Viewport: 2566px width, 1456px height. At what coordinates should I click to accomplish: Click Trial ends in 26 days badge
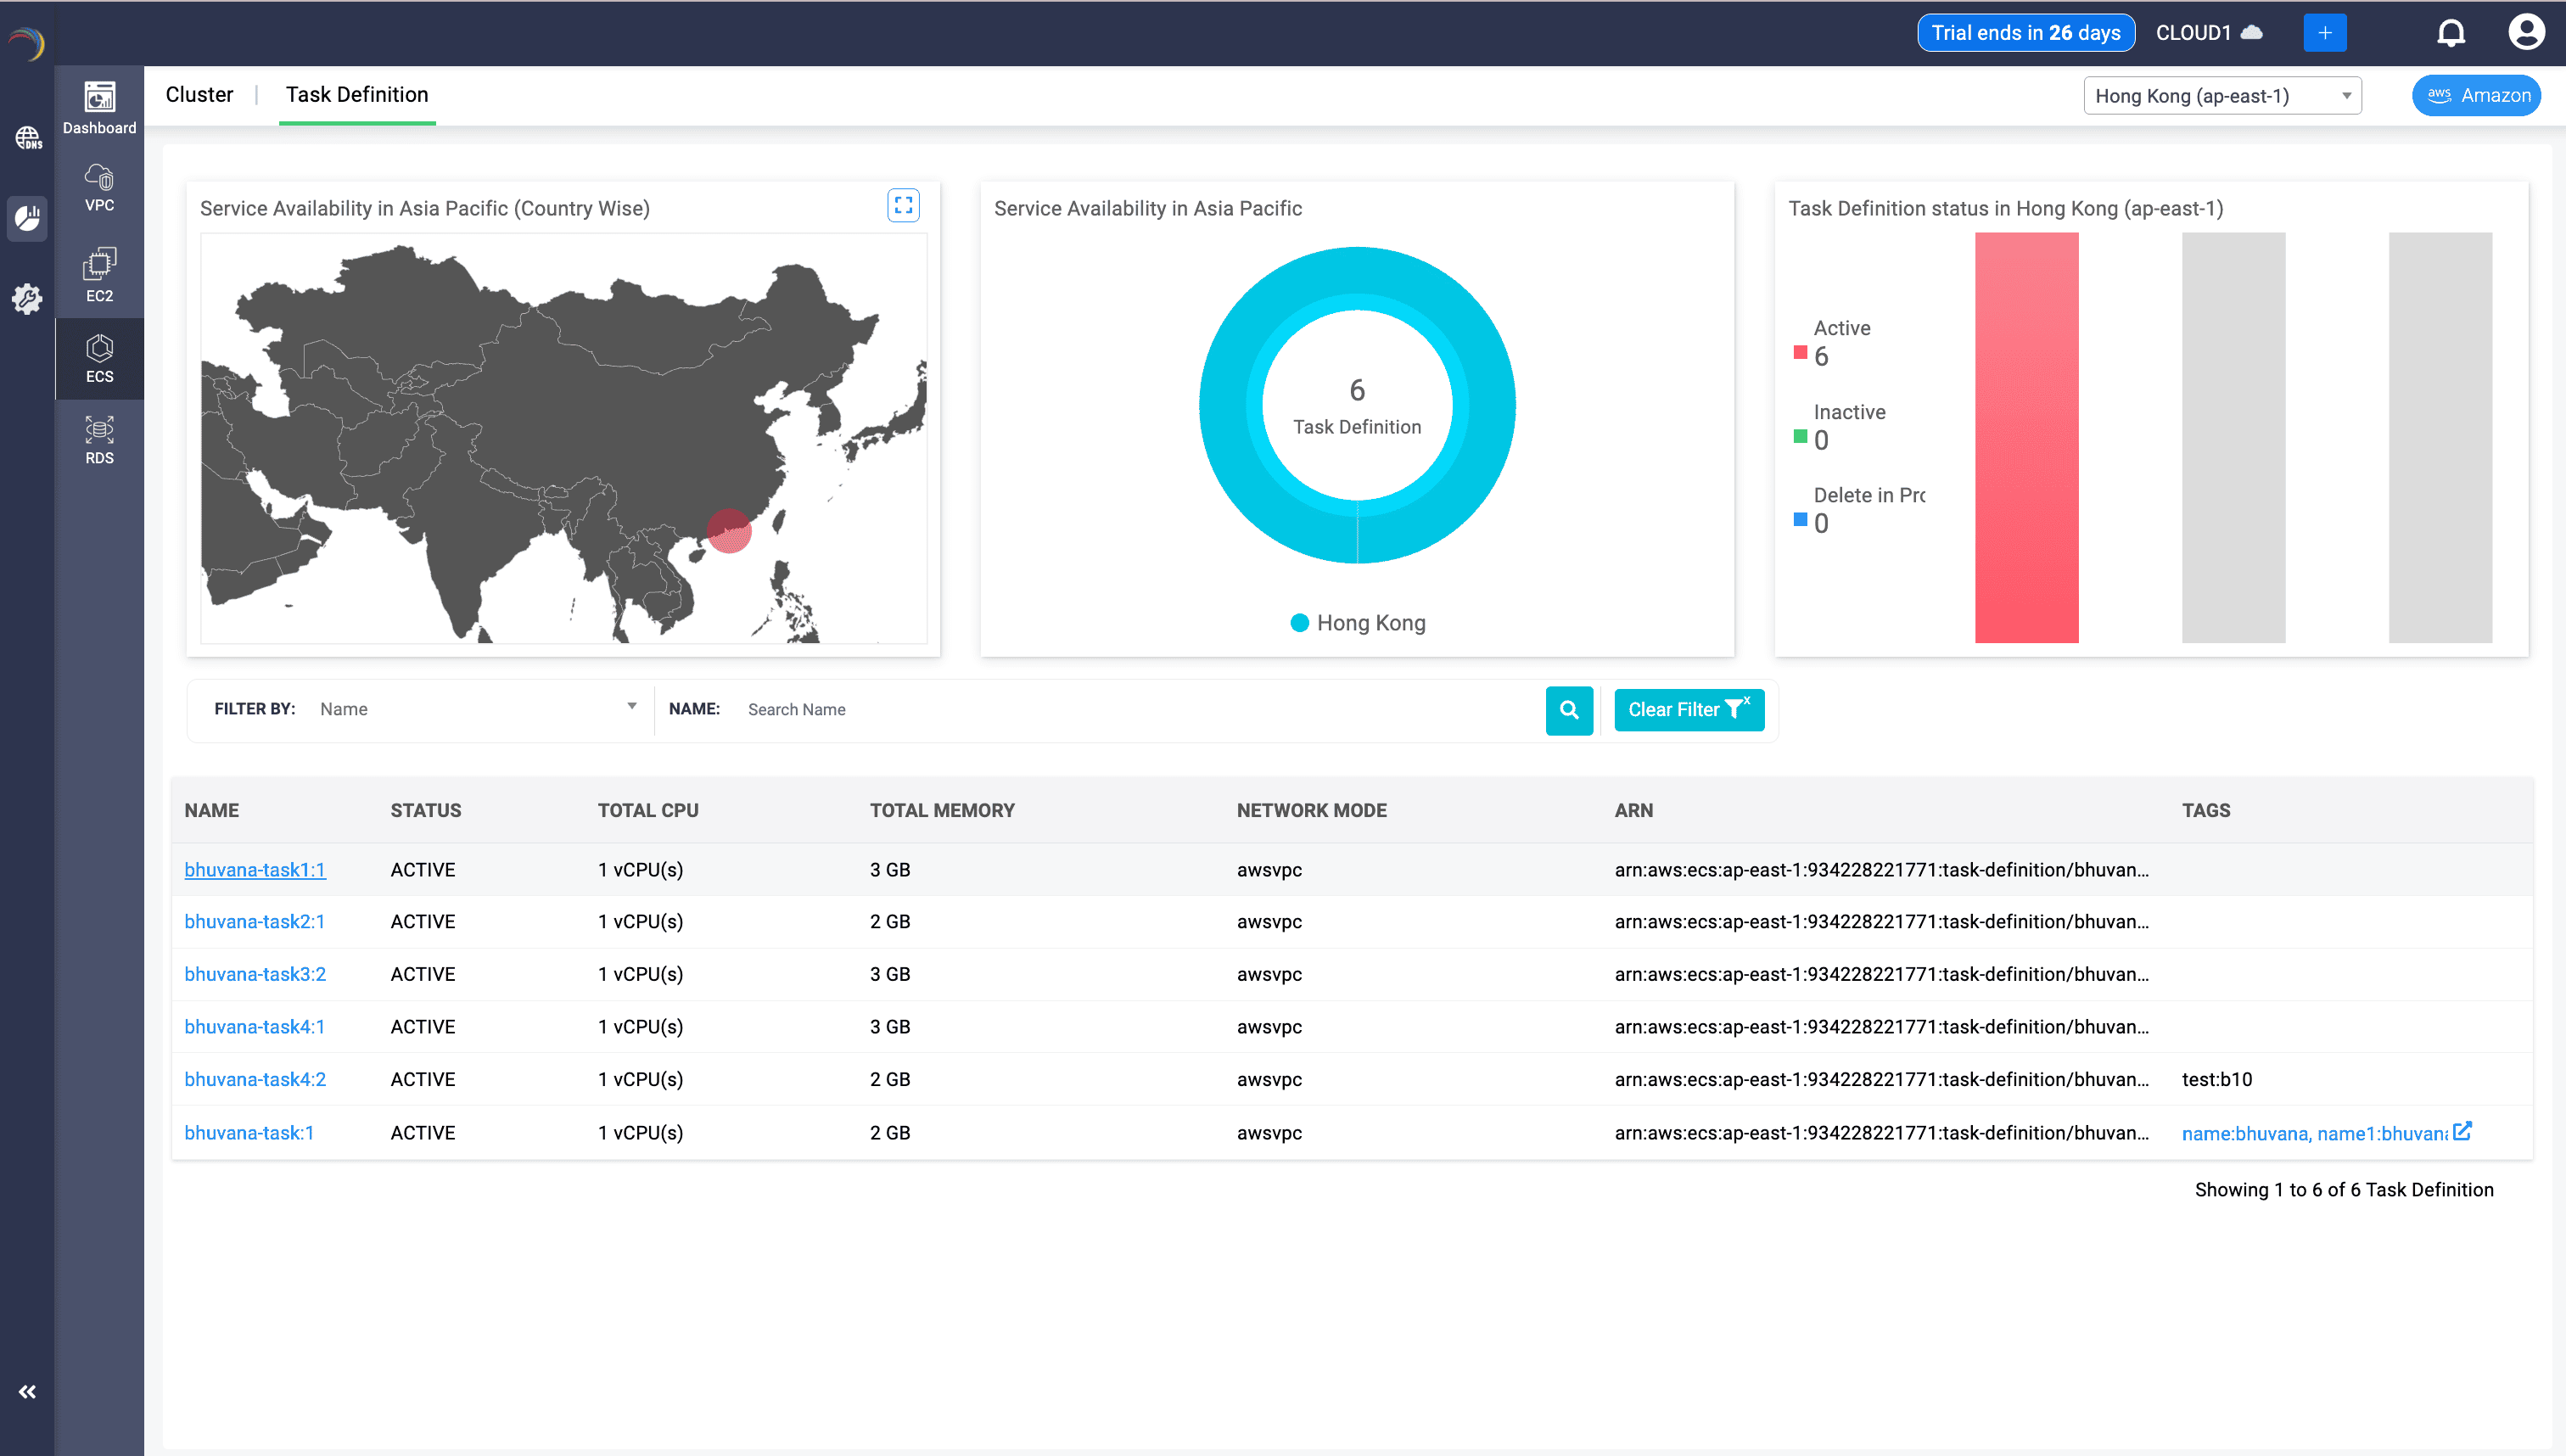[2026, 33]
